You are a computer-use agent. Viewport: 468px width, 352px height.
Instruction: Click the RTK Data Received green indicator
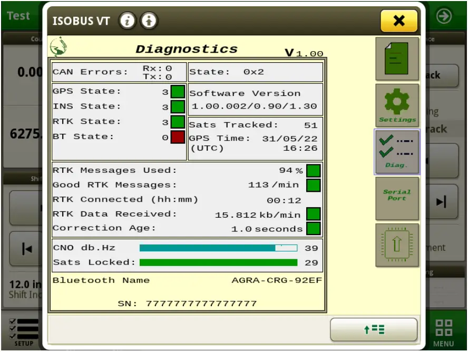[x=314, y=214]
